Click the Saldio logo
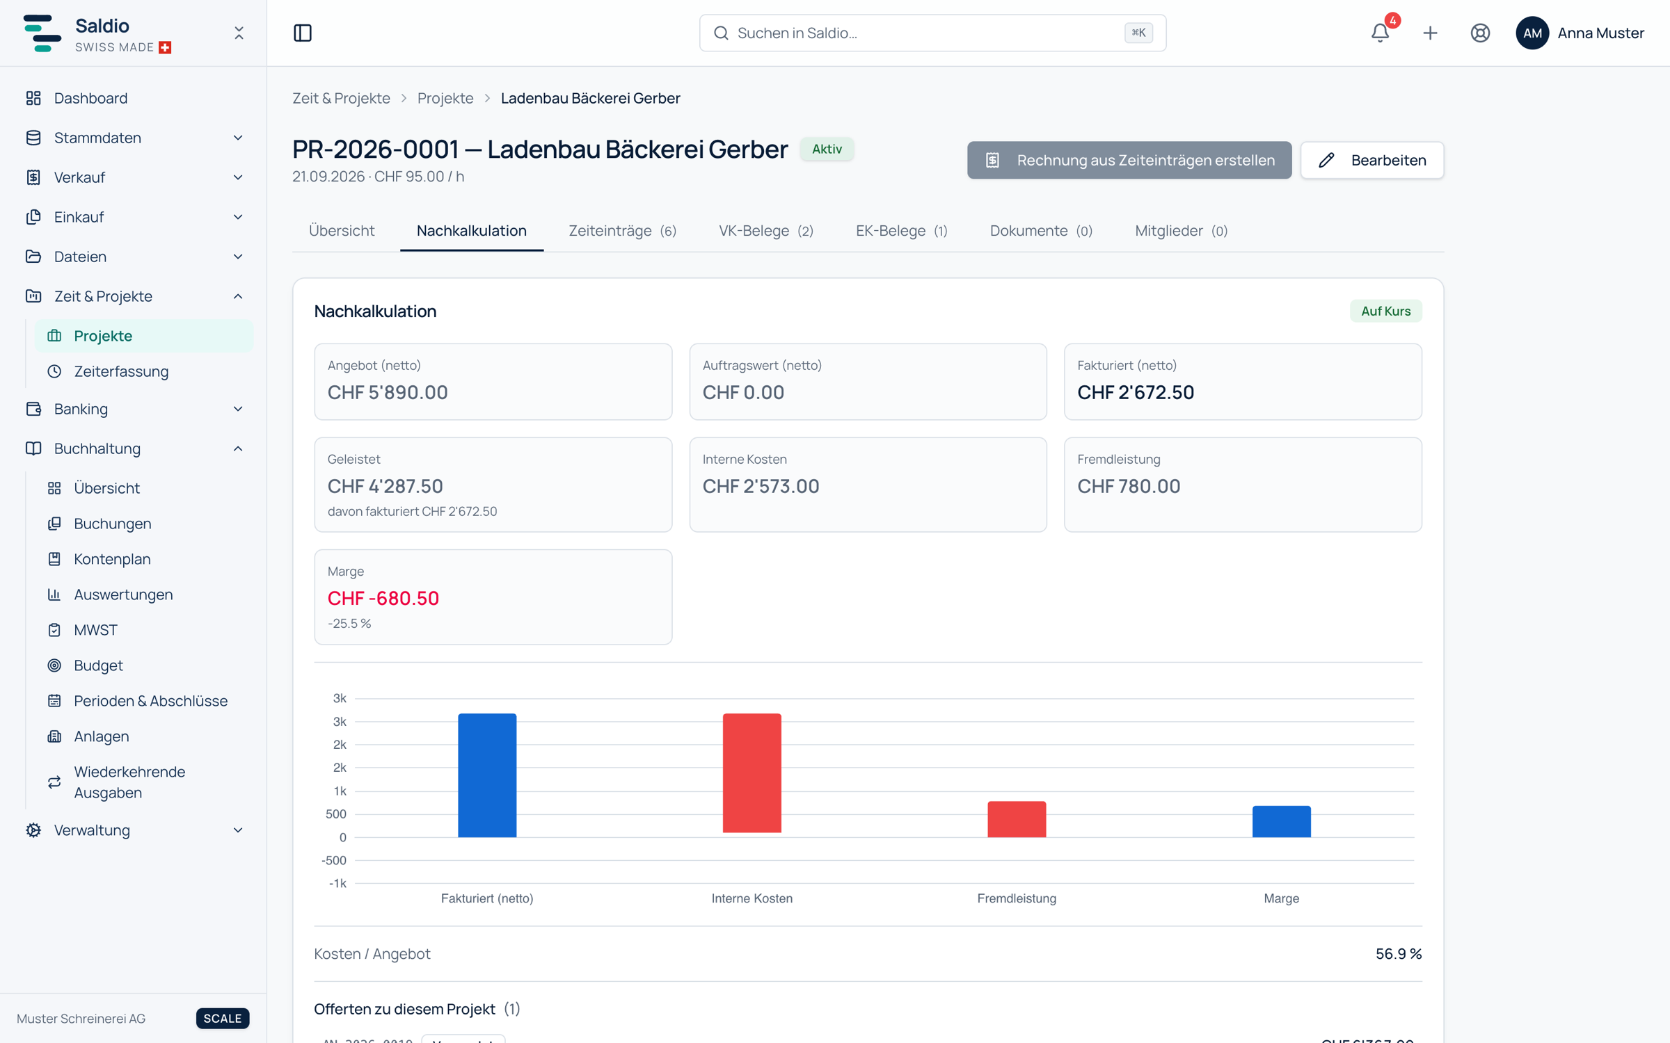This screenshot has height=1043, width=1670. pos(42,33)
